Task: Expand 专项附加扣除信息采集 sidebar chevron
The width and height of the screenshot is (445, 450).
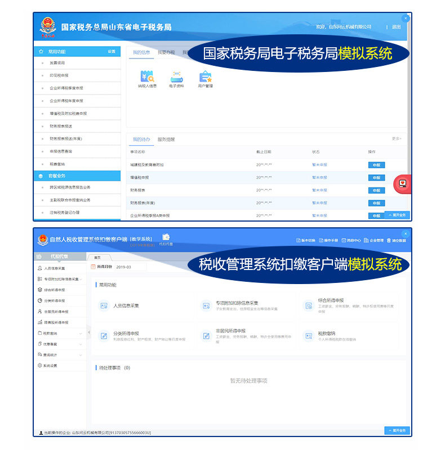Action: pos(81,279)
